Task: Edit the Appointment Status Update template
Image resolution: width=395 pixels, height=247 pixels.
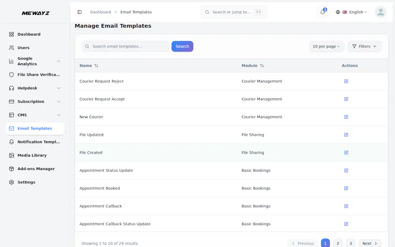Action: [346, 170]
